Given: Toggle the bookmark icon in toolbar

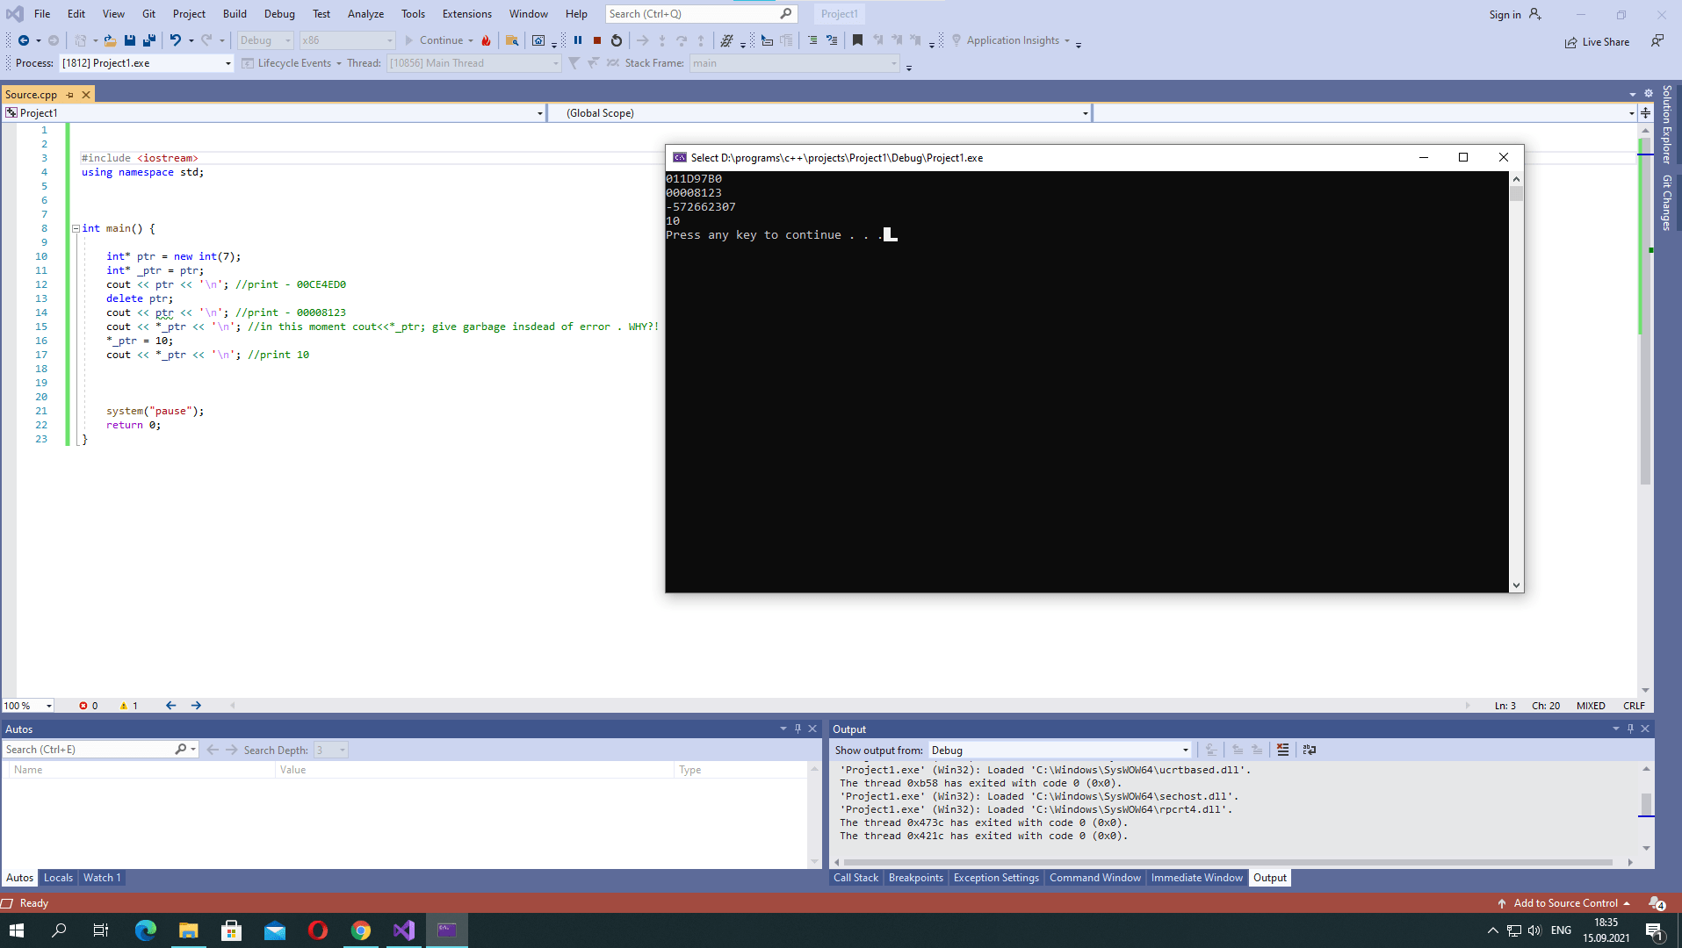Looking at the screenshot, I should pyautogui.click(x=858, y=40).
